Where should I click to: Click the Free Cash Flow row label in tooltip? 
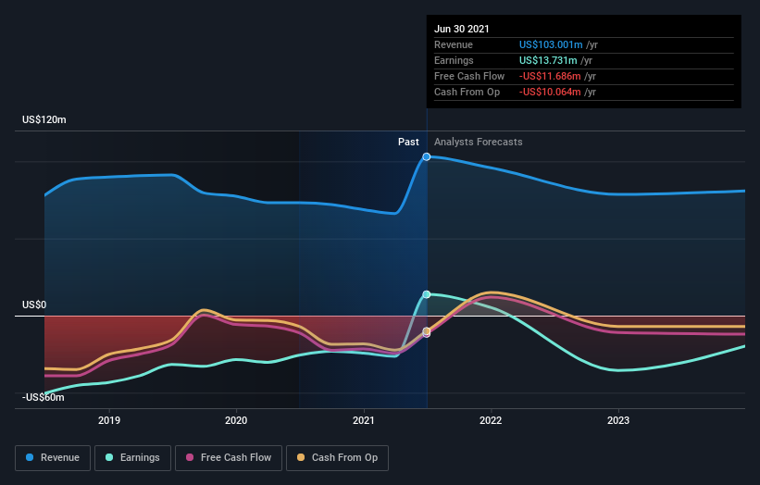[469, 76]
